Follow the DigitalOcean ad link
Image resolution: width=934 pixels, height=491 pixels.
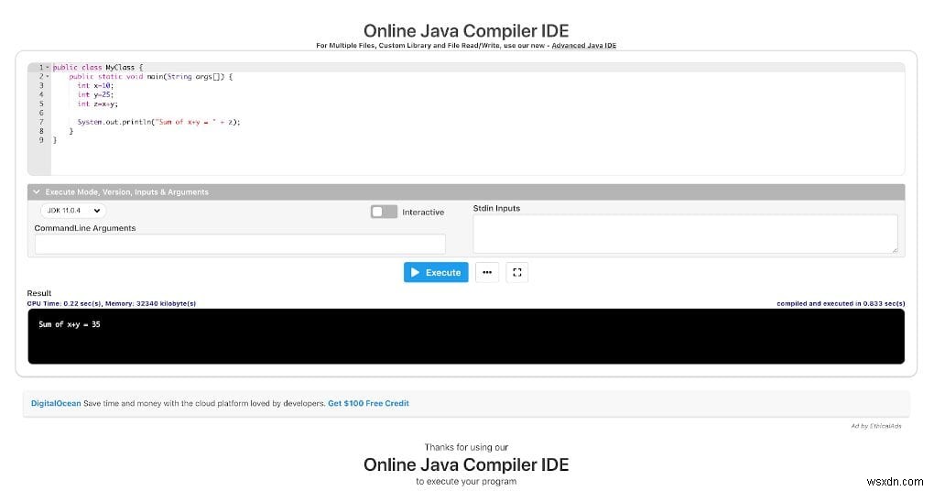click(55, 403)
